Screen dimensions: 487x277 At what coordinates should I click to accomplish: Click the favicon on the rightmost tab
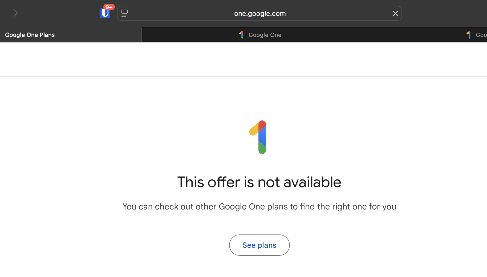click(469, 35)
